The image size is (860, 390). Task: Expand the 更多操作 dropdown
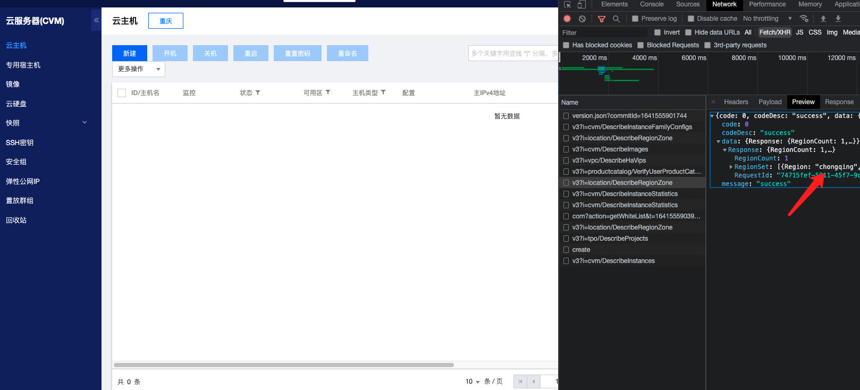click(x=139, y=69)
